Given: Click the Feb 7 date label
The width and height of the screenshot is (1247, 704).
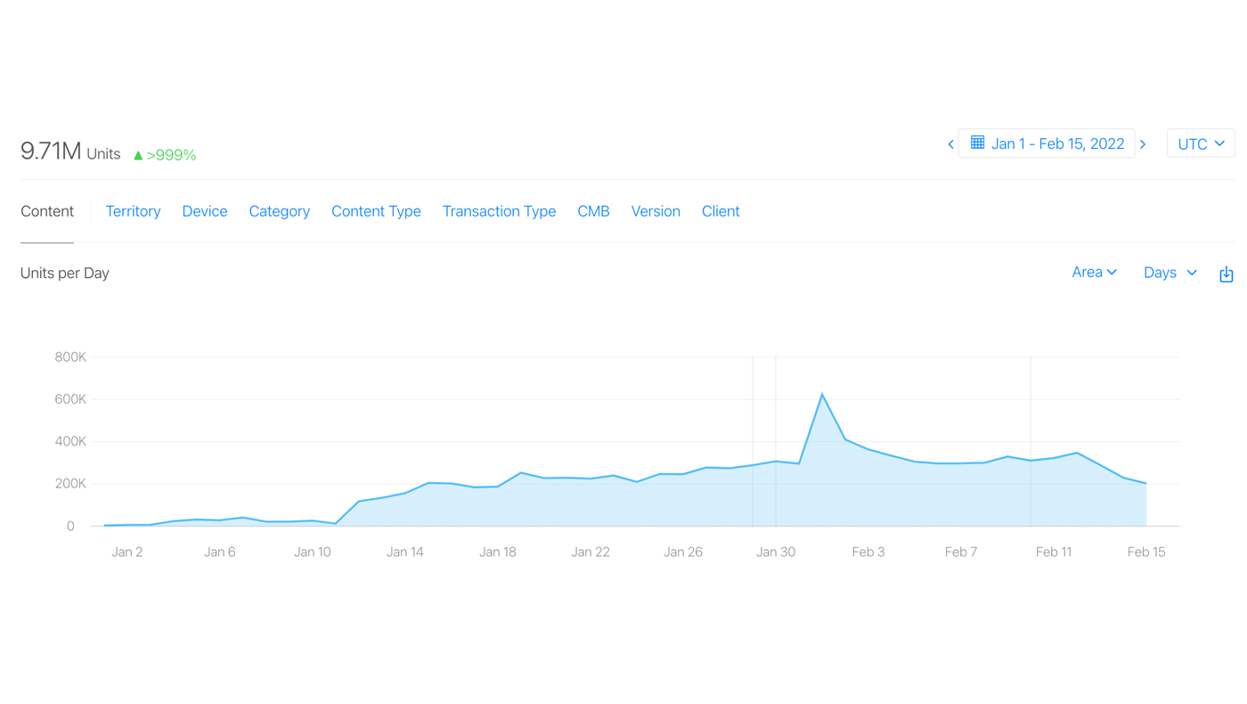Looking at the screenshot, I should pos(961,553).
